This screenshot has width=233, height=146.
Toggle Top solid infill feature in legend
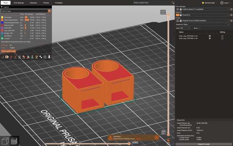click(x=24, y=31)
